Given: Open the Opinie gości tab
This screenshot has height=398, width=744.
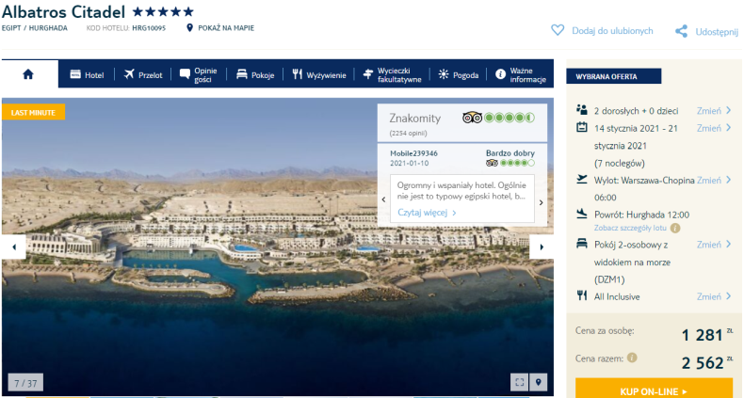Looking at the screenshot, I should pos(199,75).
